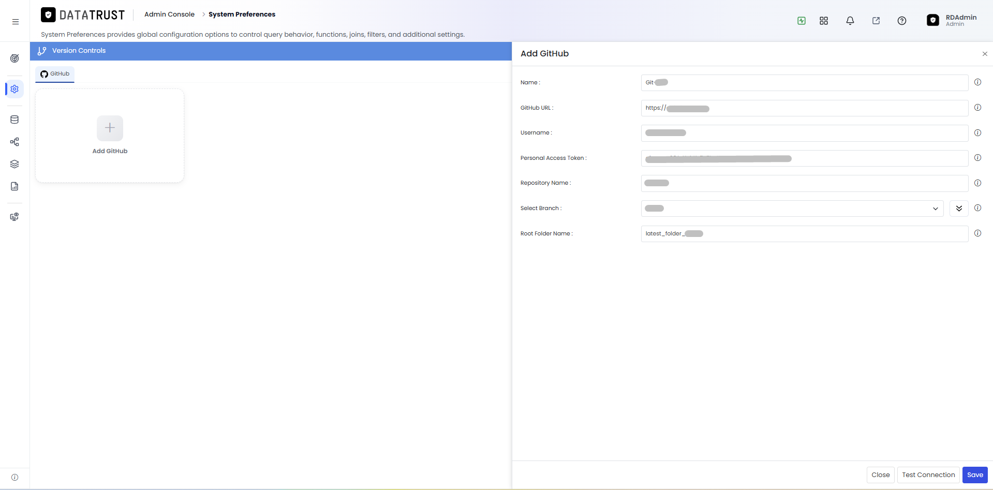Click the apps grid icon in header
Image resolution: width=993 pixels, height=490 pixels.
pyautogui.click(x=824, y=21)
